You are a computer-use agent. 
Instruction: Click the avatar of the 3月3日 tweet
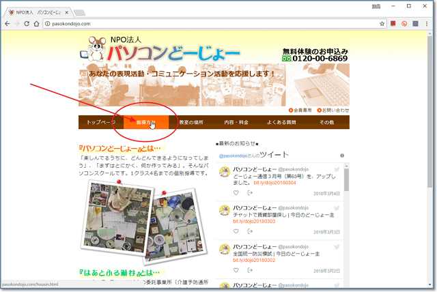225,211
